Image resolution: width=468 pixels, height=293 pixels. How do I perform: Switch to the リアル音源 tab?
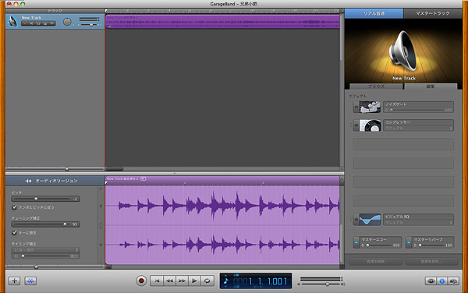374,13
